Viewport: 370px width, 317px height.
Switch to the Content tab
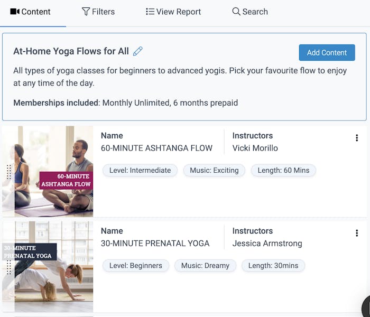click(x=30, y=12)
